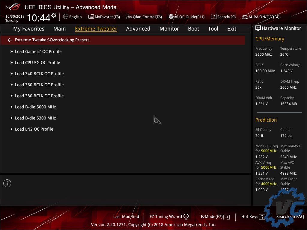
Task: Click the version copyright line
Action: point(153,225)
